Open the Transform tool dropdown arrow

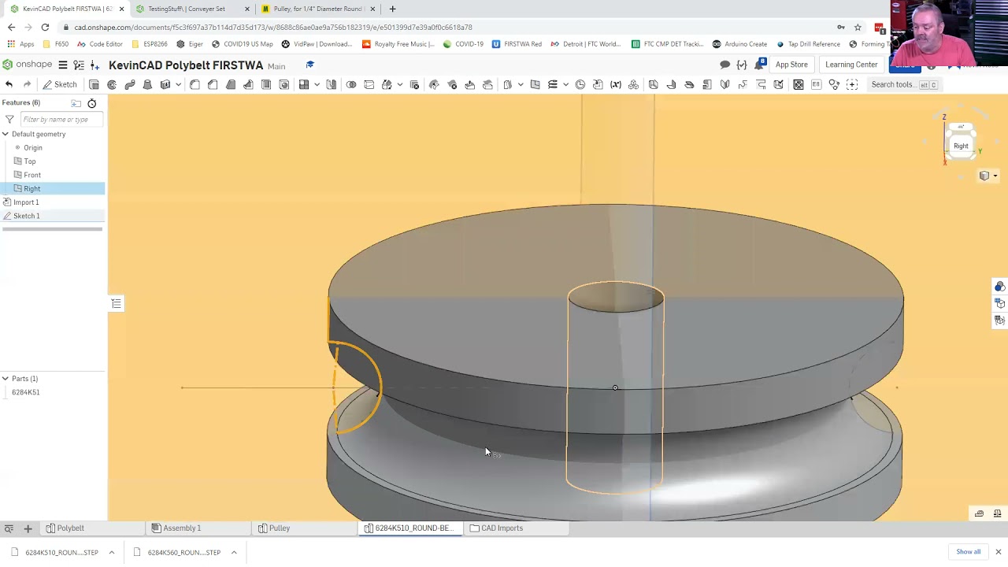[x=400, y=84]
